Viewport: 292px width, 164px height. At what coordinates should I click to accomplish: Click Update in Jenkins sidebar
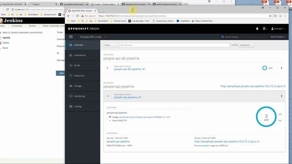(x=6, y=37)
